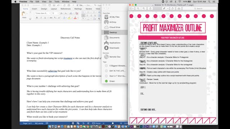Click Bullets list icon in Word
Image resolution: width=230 pixels, height=129 pixels.
tap(83, 12)
